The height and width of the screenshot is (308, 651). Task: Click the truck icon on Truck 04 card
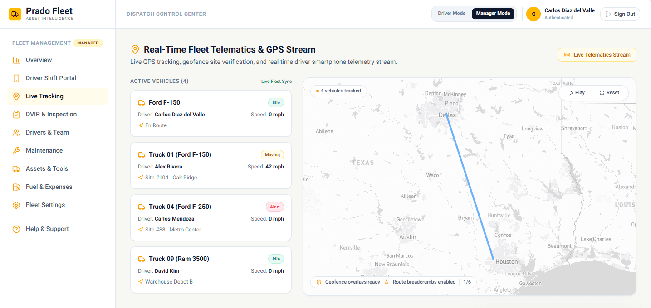tap(142, 207)
